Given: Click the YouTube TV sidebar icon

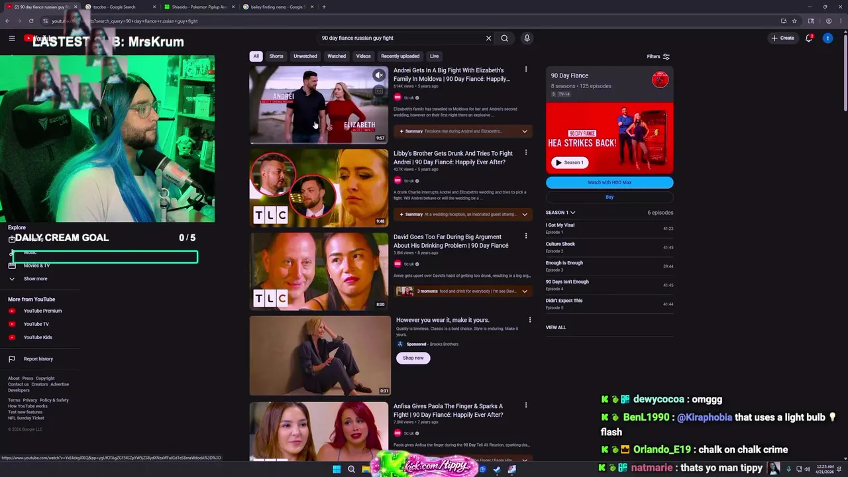Looking at the screenshot, I should click(12, 324).
